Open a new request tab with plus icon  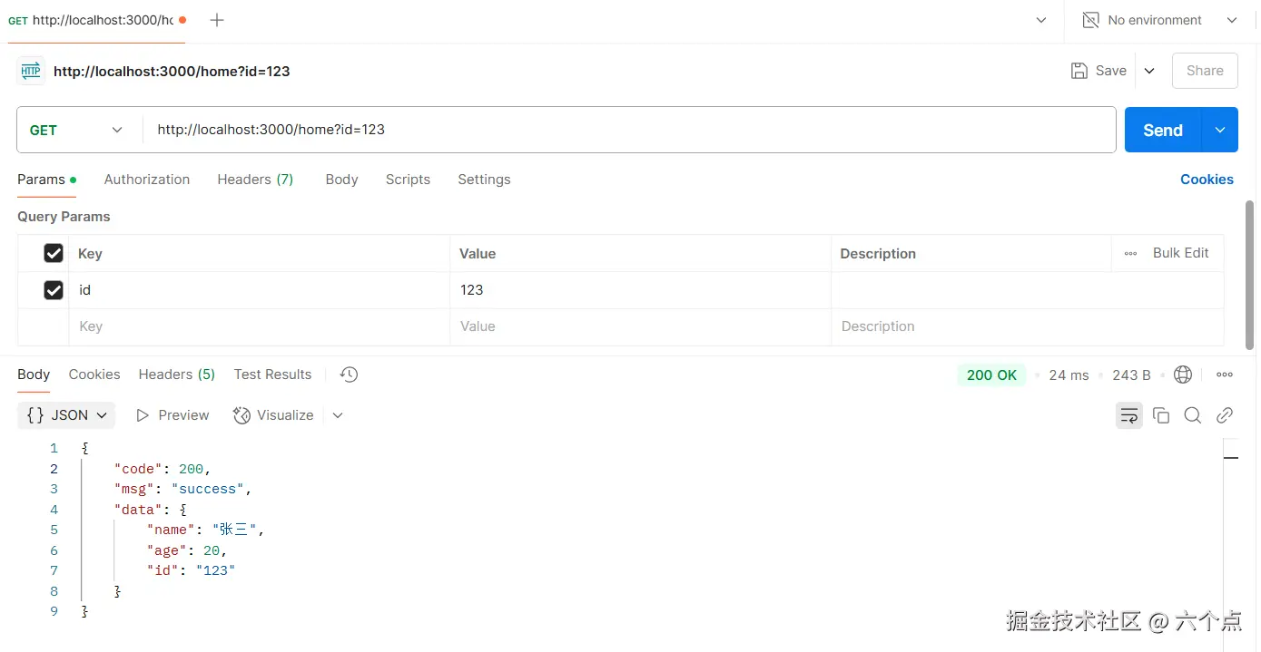217,20
